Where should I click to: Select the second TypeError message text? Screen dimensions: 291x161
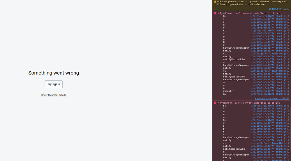click(x=250, y=103)
